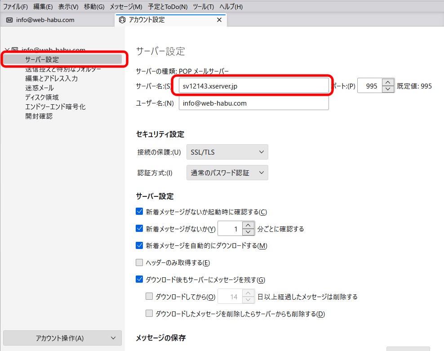Open the ツール menu
Screen dimensions: 444x351
(x=203, y=7)
